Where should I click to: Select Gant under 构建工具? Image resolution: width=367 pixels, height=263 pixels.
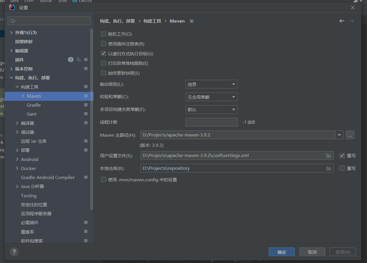(32, 114)
